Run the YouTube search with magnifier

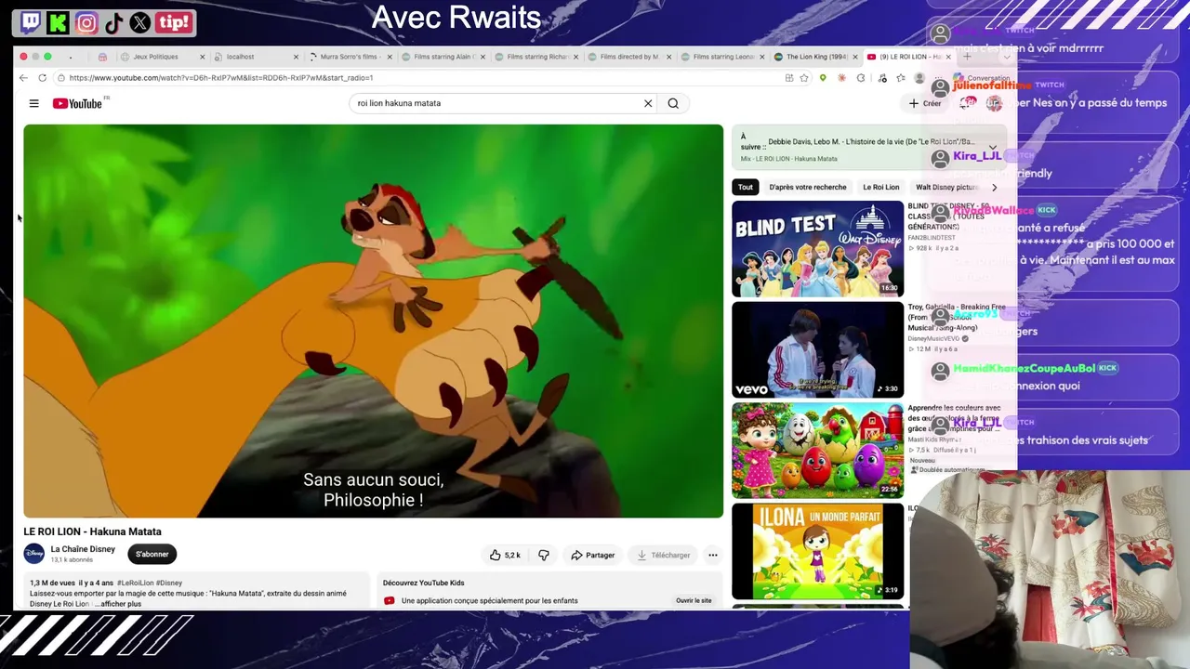click(x=673, y=103)
